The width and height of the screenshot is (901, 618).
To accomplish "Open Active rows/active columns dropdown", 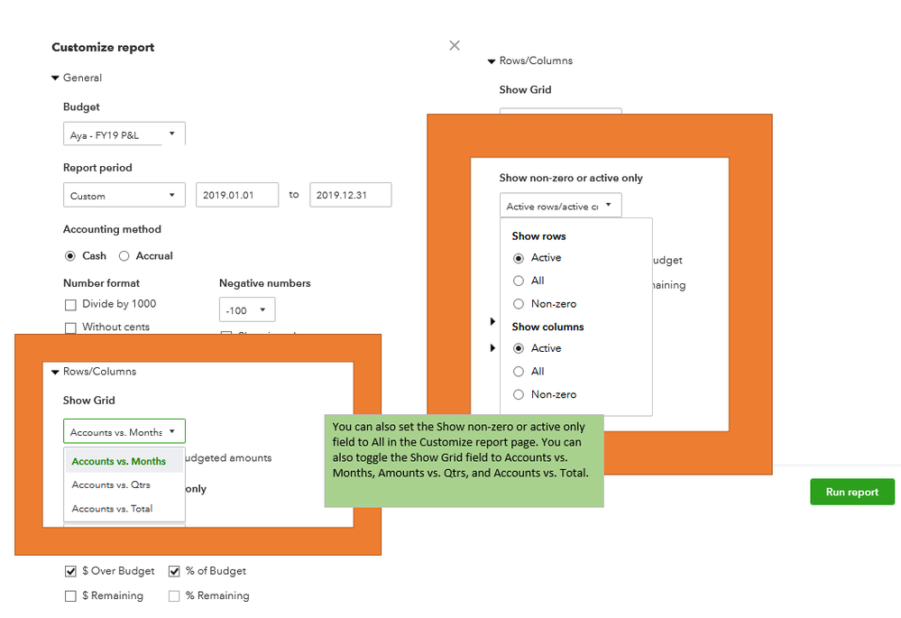I will tap(560, 207).
